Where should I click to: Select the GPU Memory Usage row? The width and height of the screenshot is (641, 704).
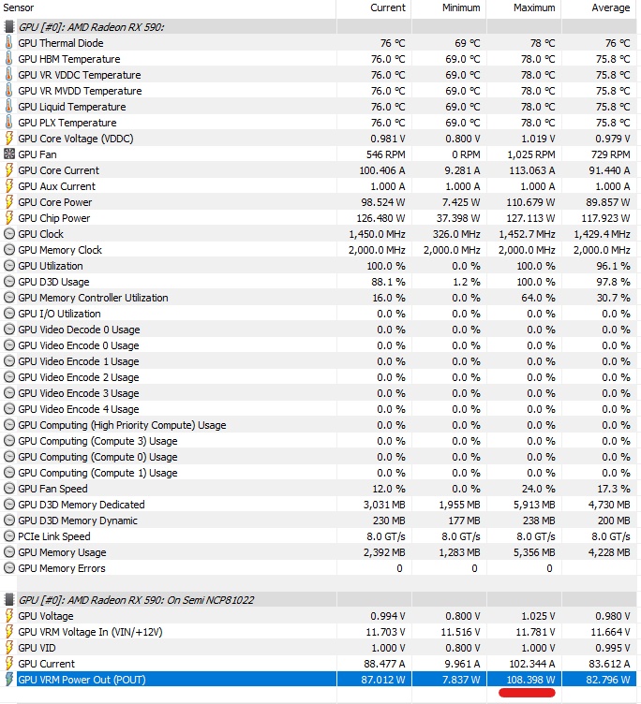[320, 552]
